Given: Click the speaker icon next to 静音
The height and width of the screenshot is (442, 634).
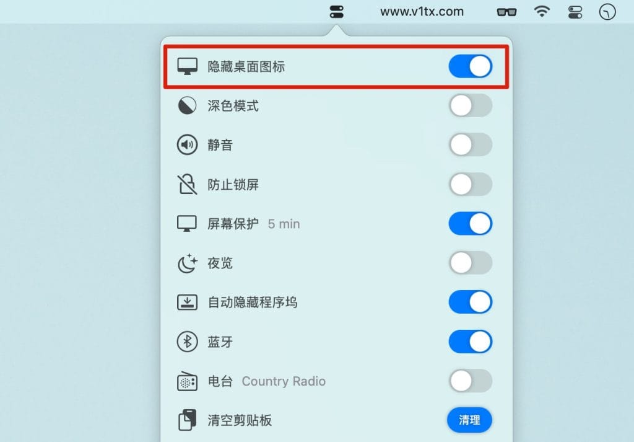Looking at the screenshot, I should [187, 144].
